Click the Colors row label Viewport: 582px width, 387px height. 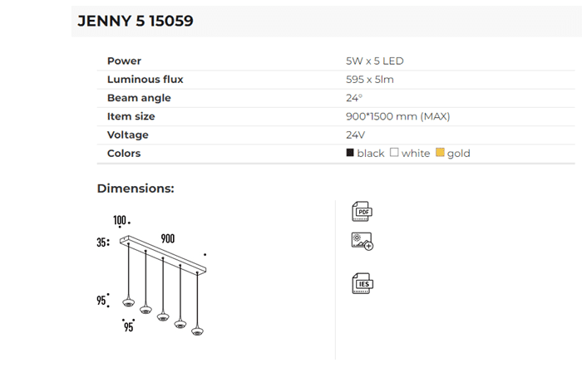(124, 154)
